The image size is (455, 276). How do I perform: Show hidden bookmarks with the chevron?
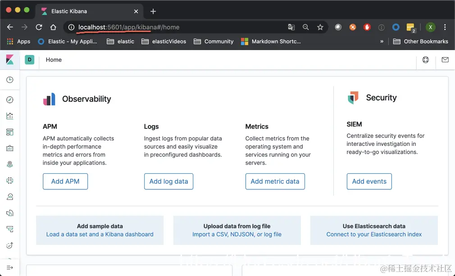click(x=382, y=41)
